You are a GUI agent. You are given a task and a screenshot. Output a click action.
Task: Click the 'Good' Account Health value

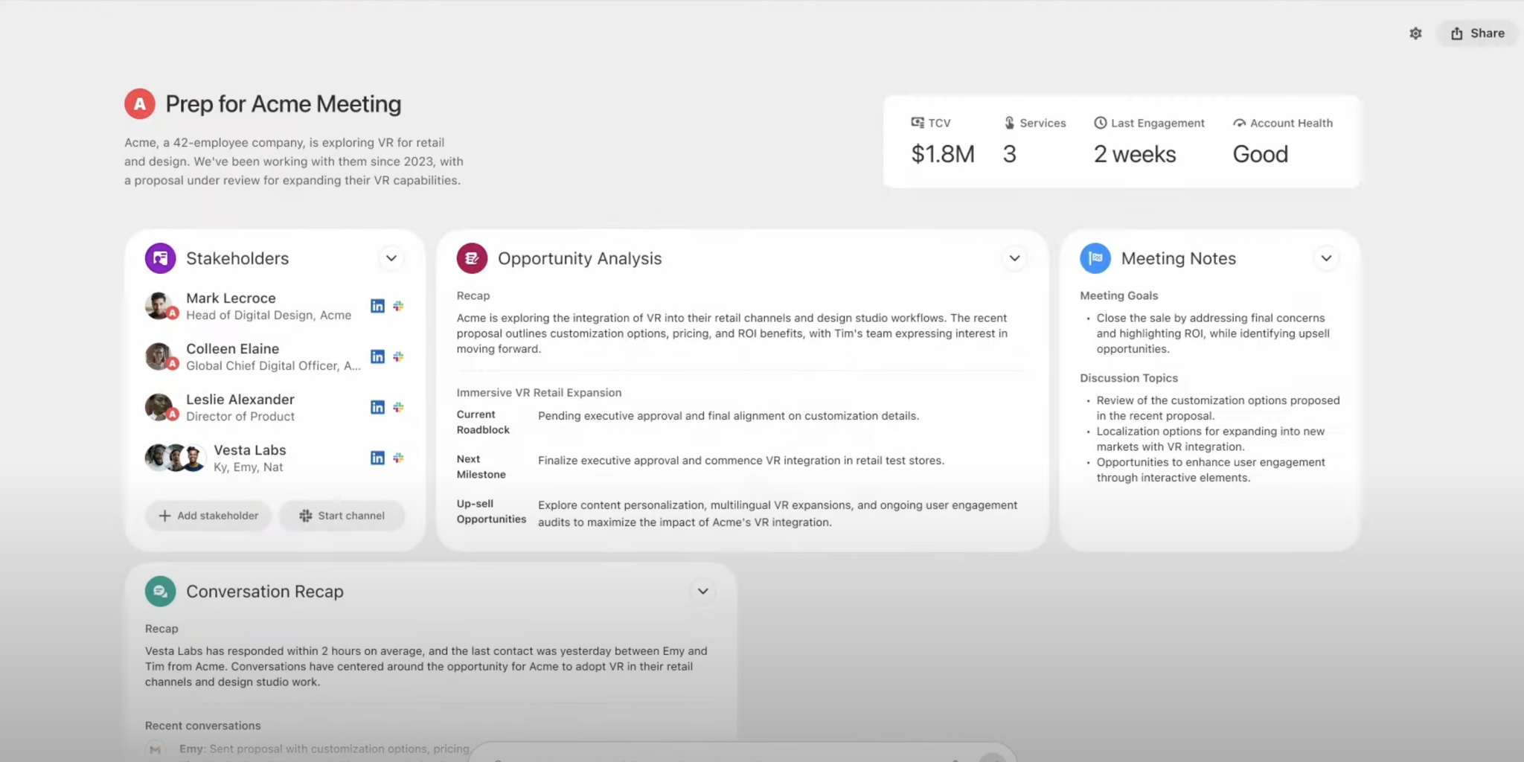(x=1261, y=154)
